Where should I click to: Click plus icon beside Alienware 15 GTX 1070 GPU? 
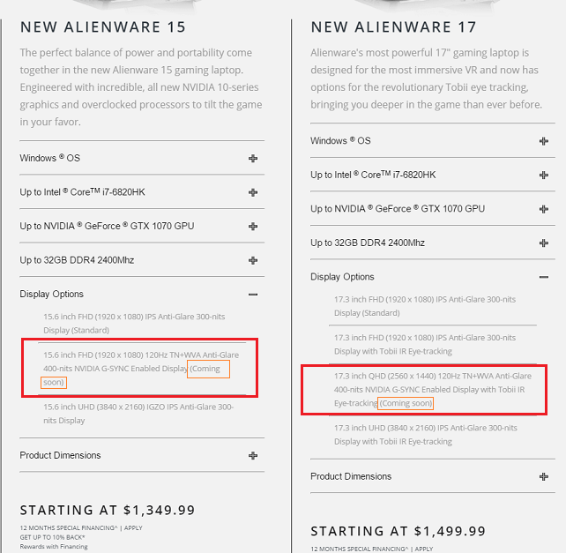(x=253, y=227)
